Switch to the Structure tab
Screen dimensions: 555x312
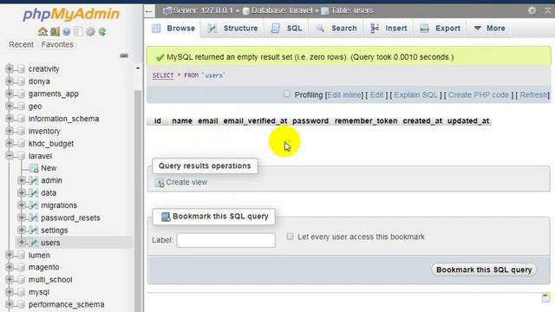(232, 29)
